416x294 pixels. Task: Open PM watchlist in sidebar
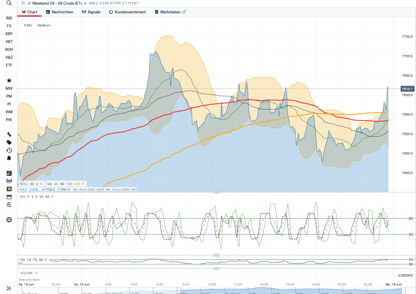(x=9, y=96)
